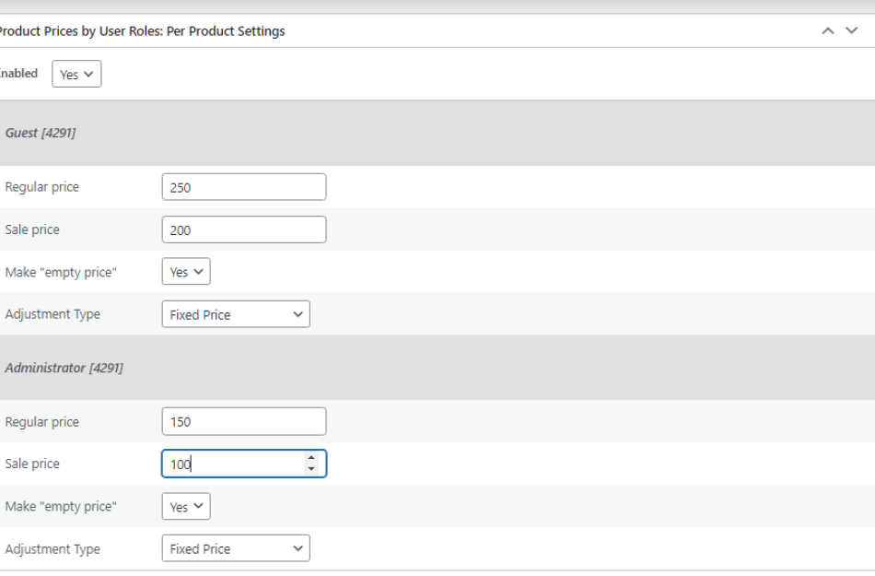Click the Enabled label
The height and width of the screenshot is (576, 875).
(18, 74)
